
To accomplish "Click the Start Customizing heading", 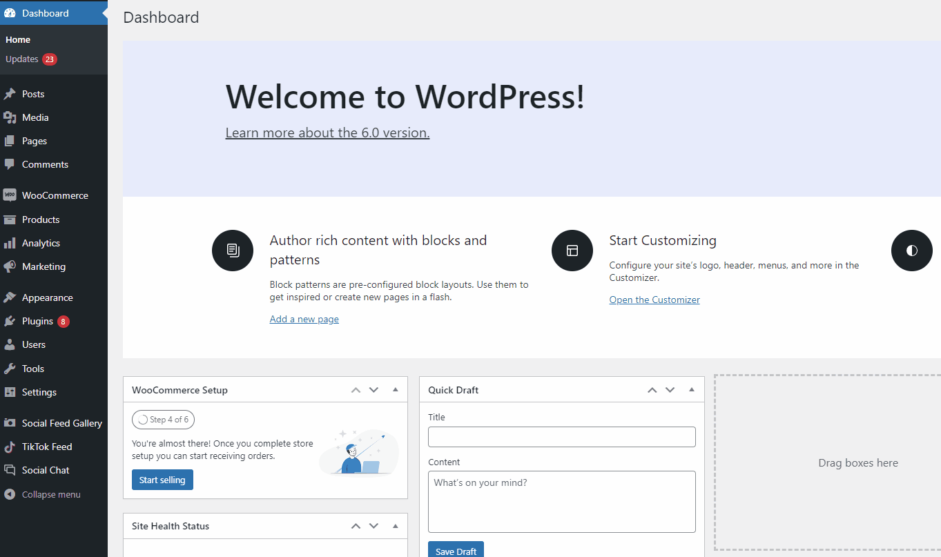I will [x=663, y=240].
